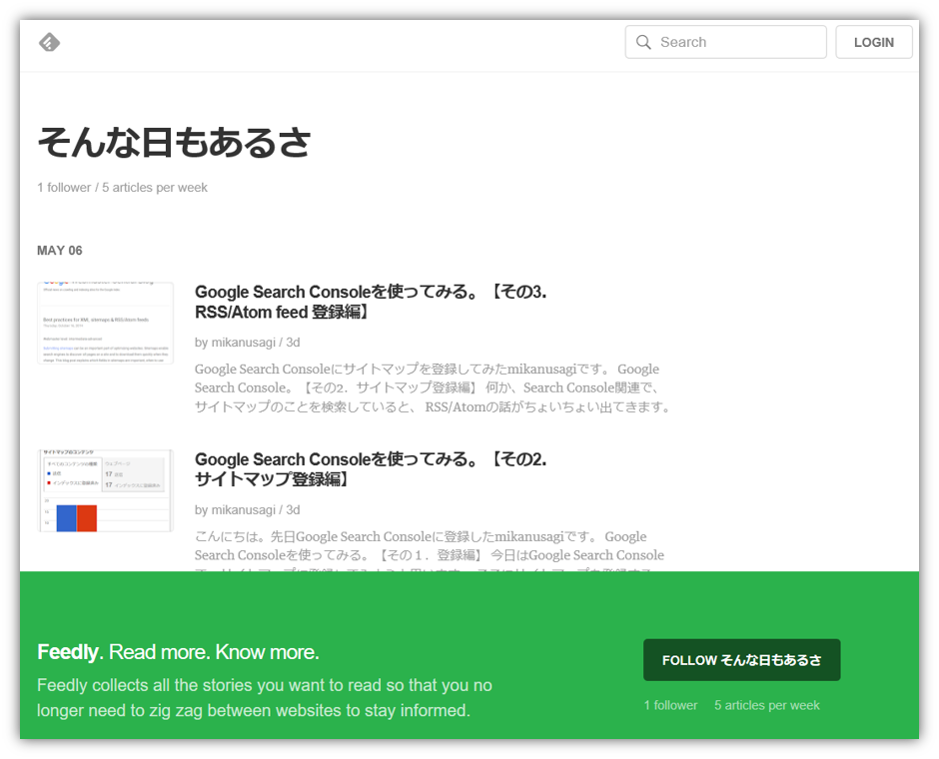Image resolution: width=939 pixels, height=759 pixels.
Task: Click the LOGIN button
Action: [x=874, y=43]
